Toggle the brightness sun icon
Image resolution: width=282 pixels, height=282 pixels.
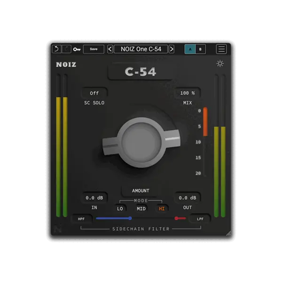coord(220,63)
